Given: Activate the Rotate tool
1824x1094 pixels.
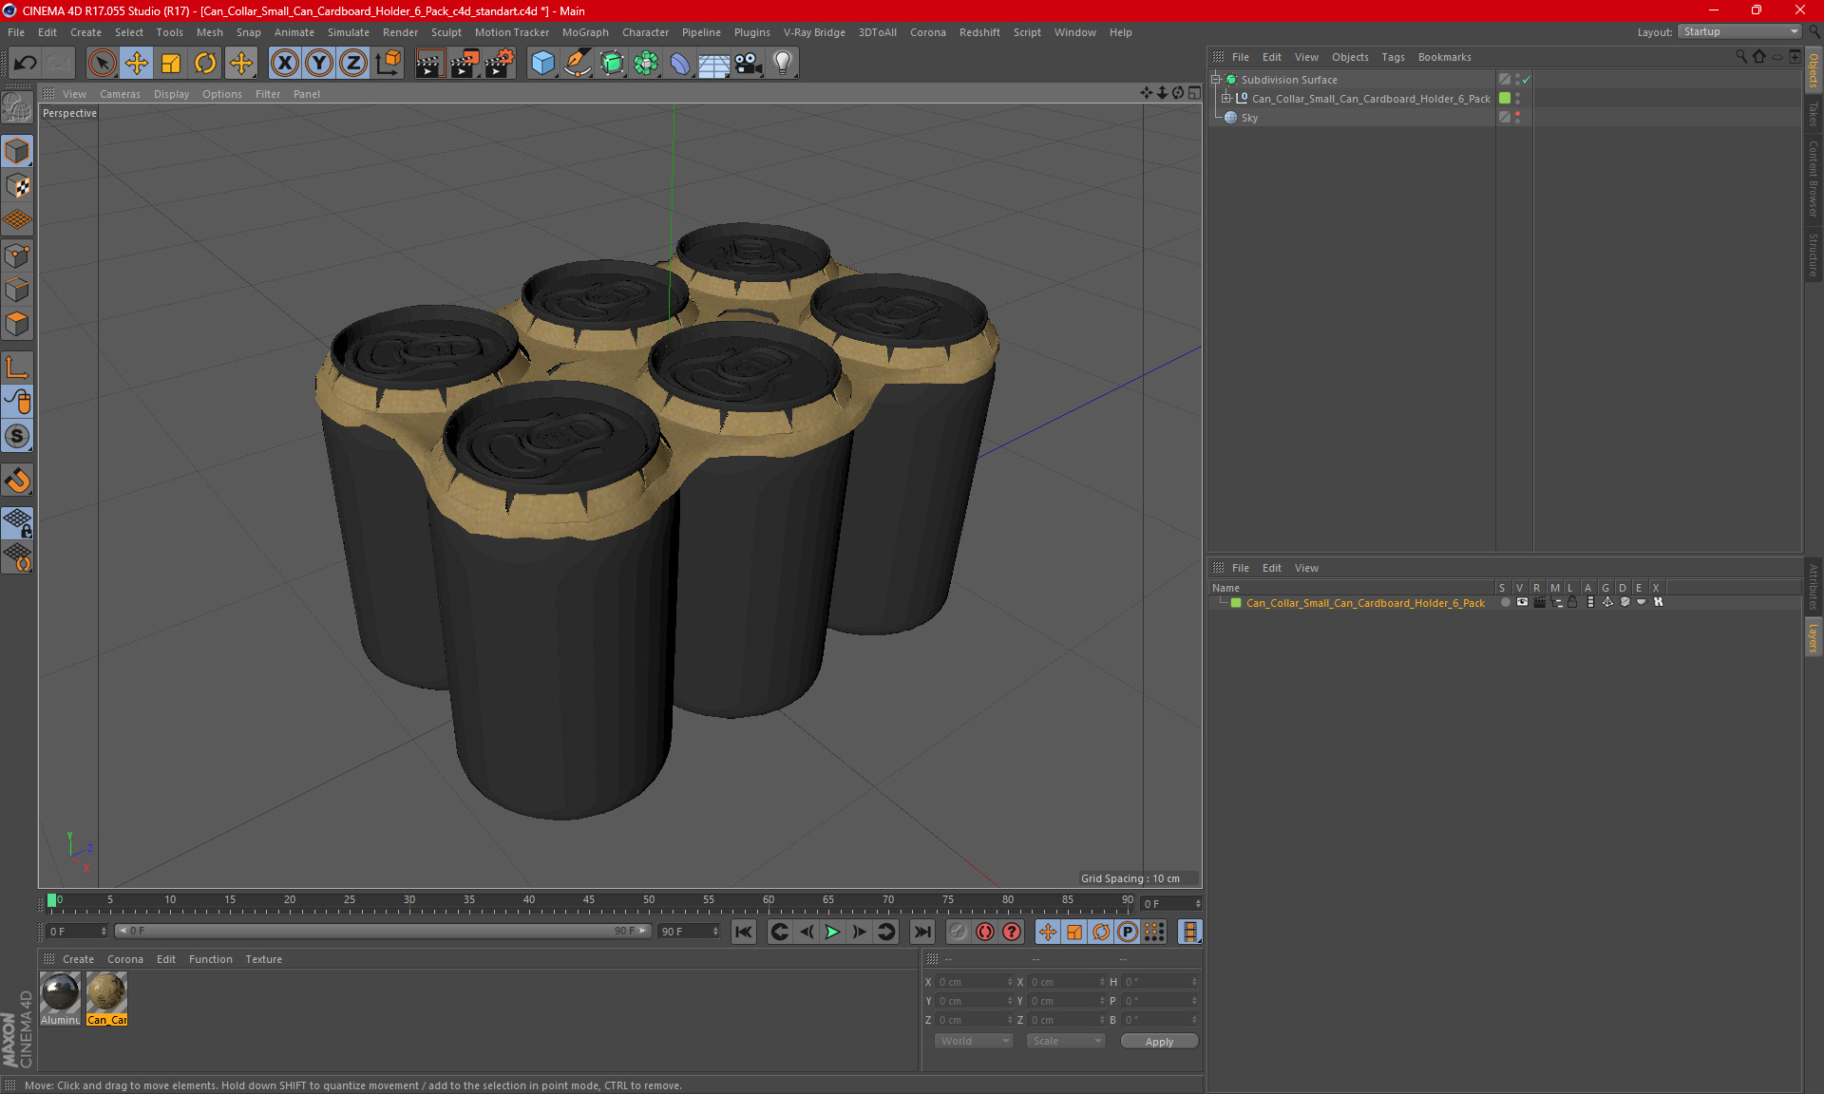Looking at the screenshot, I should coord(205,64).
